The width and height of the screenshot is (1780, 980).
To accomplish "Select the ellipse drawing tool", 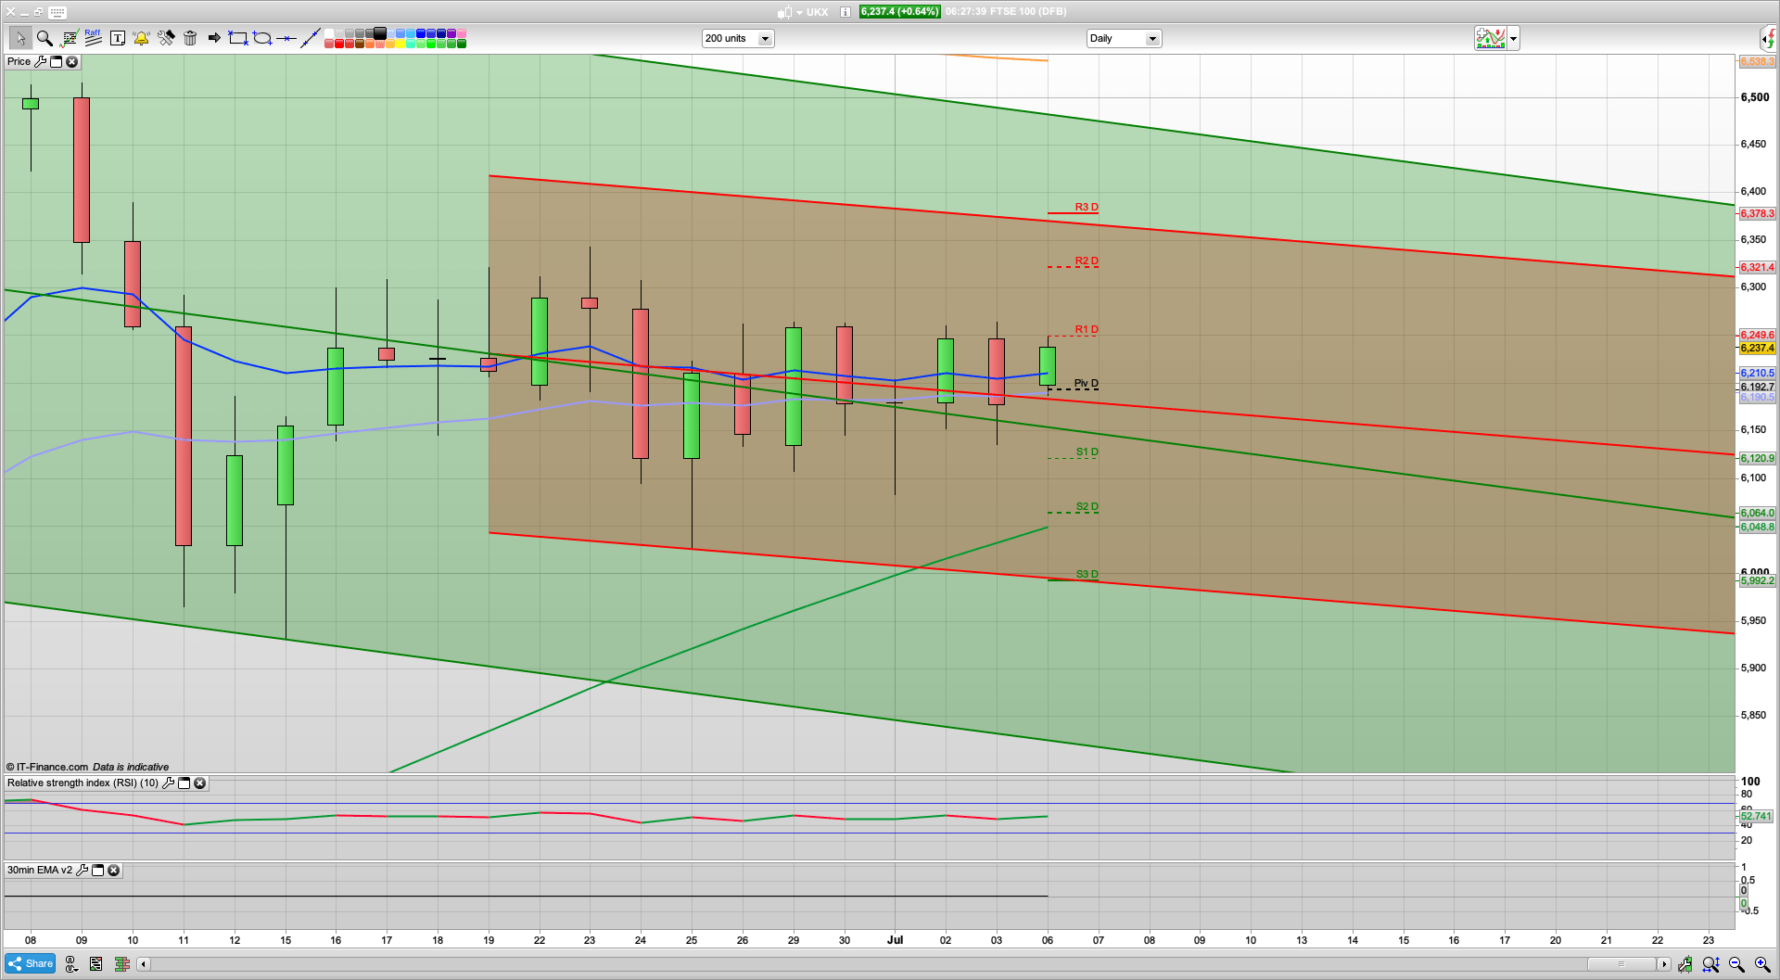I will pyautogui.click(x=262, y=38).
